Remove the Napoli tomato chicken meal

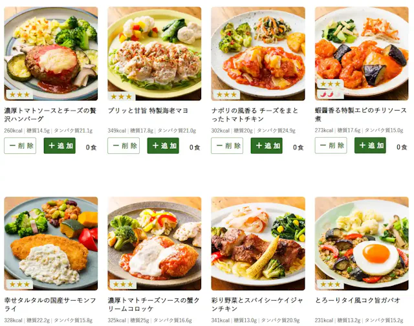click(x=227, y=146)
